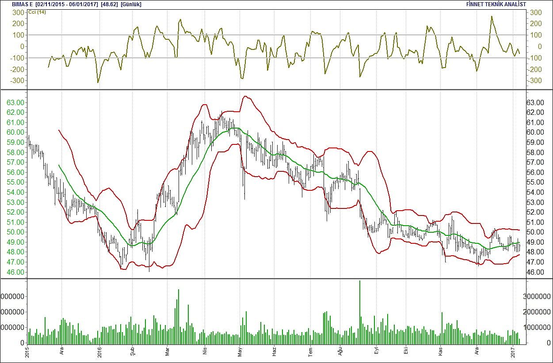
Task: Click the Ara label just before 2016
Action: click(x=61, y=352)
